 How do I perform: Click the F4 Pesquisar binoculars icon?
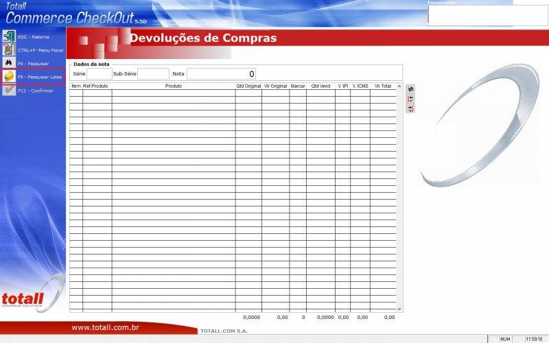[x=9, y=63]
